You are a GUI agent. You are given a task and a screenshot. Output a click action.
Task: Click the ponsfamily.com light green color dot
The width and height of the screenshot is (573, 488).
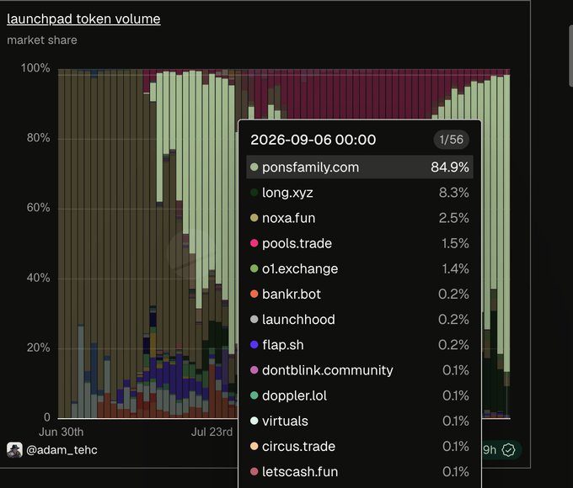[x=254, y=167]
